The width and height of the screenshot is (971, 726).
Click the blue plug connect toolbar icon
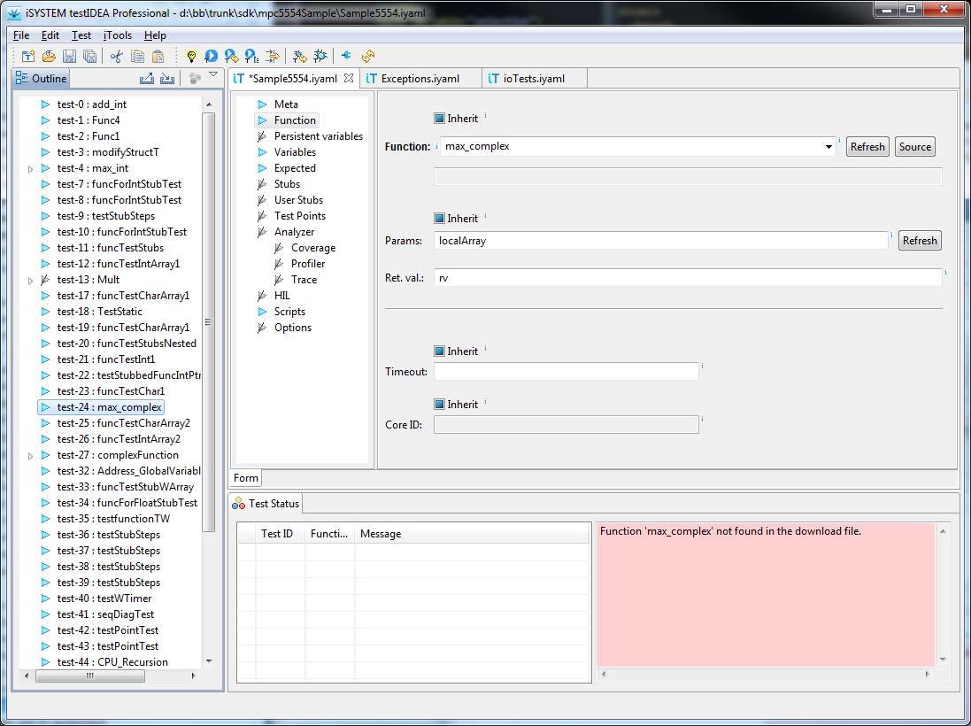[346, 56]
